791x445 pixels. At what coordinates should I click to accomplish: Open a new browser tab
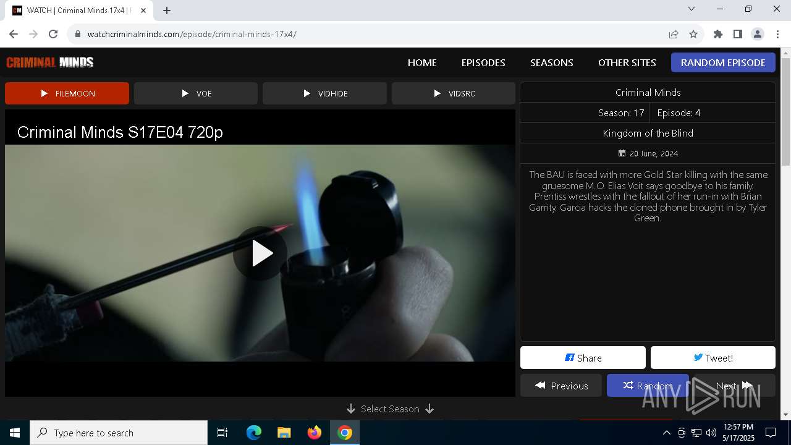point(167,11)
